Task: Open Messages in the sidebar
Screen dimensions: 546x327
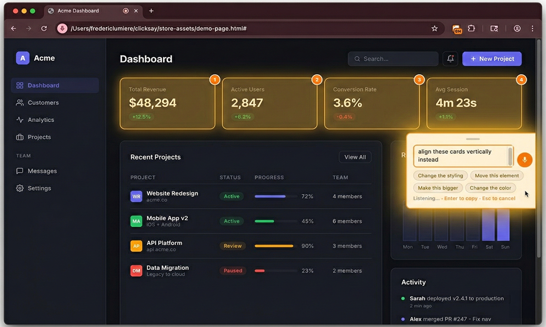Action: coord(55,171)
